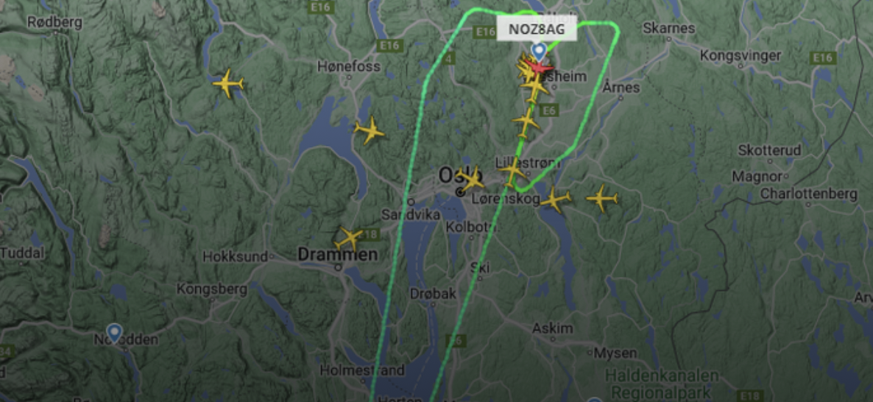Click the blue airport pin below NOZ8AG label
The image size is (873, 402).
(538, 52)
